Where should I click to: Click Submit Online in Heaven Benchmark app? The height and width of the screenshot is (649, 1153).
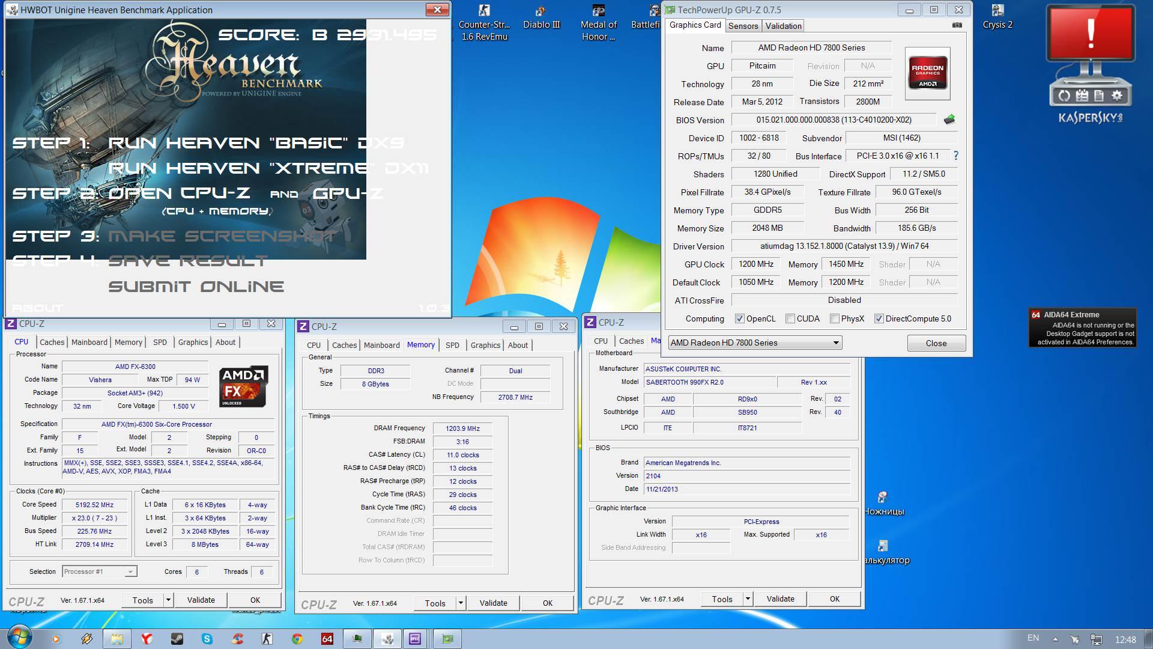coord(196,286)
